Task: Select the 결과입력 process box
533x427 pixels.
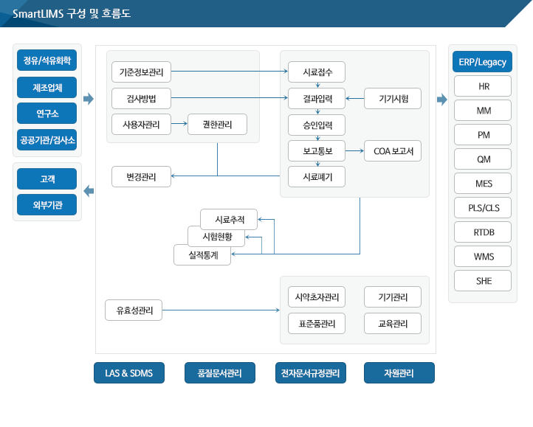Action: point(317,98)
